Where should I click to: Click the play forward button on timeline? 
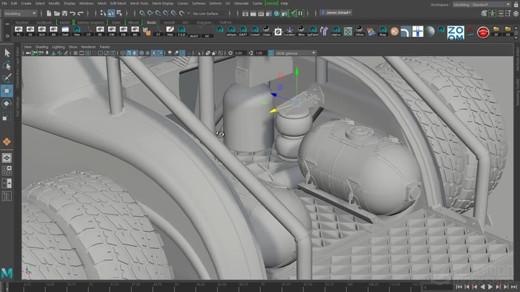point(490,287)
